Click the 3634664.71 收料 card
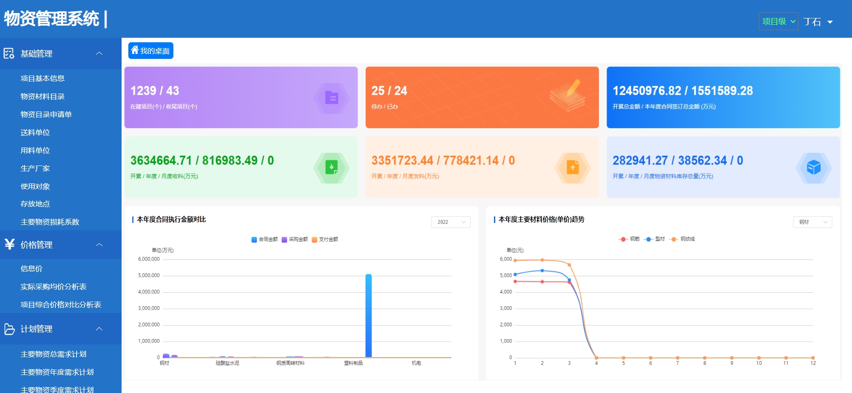This screenshot has height=393, width=852. coord(241,167)
